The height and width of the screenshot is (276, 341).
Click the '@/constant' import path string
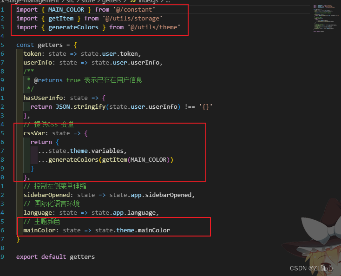click(x=134, y=10)
